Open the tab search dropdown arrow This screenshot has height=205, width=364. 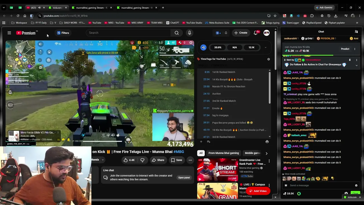point(4,8)
